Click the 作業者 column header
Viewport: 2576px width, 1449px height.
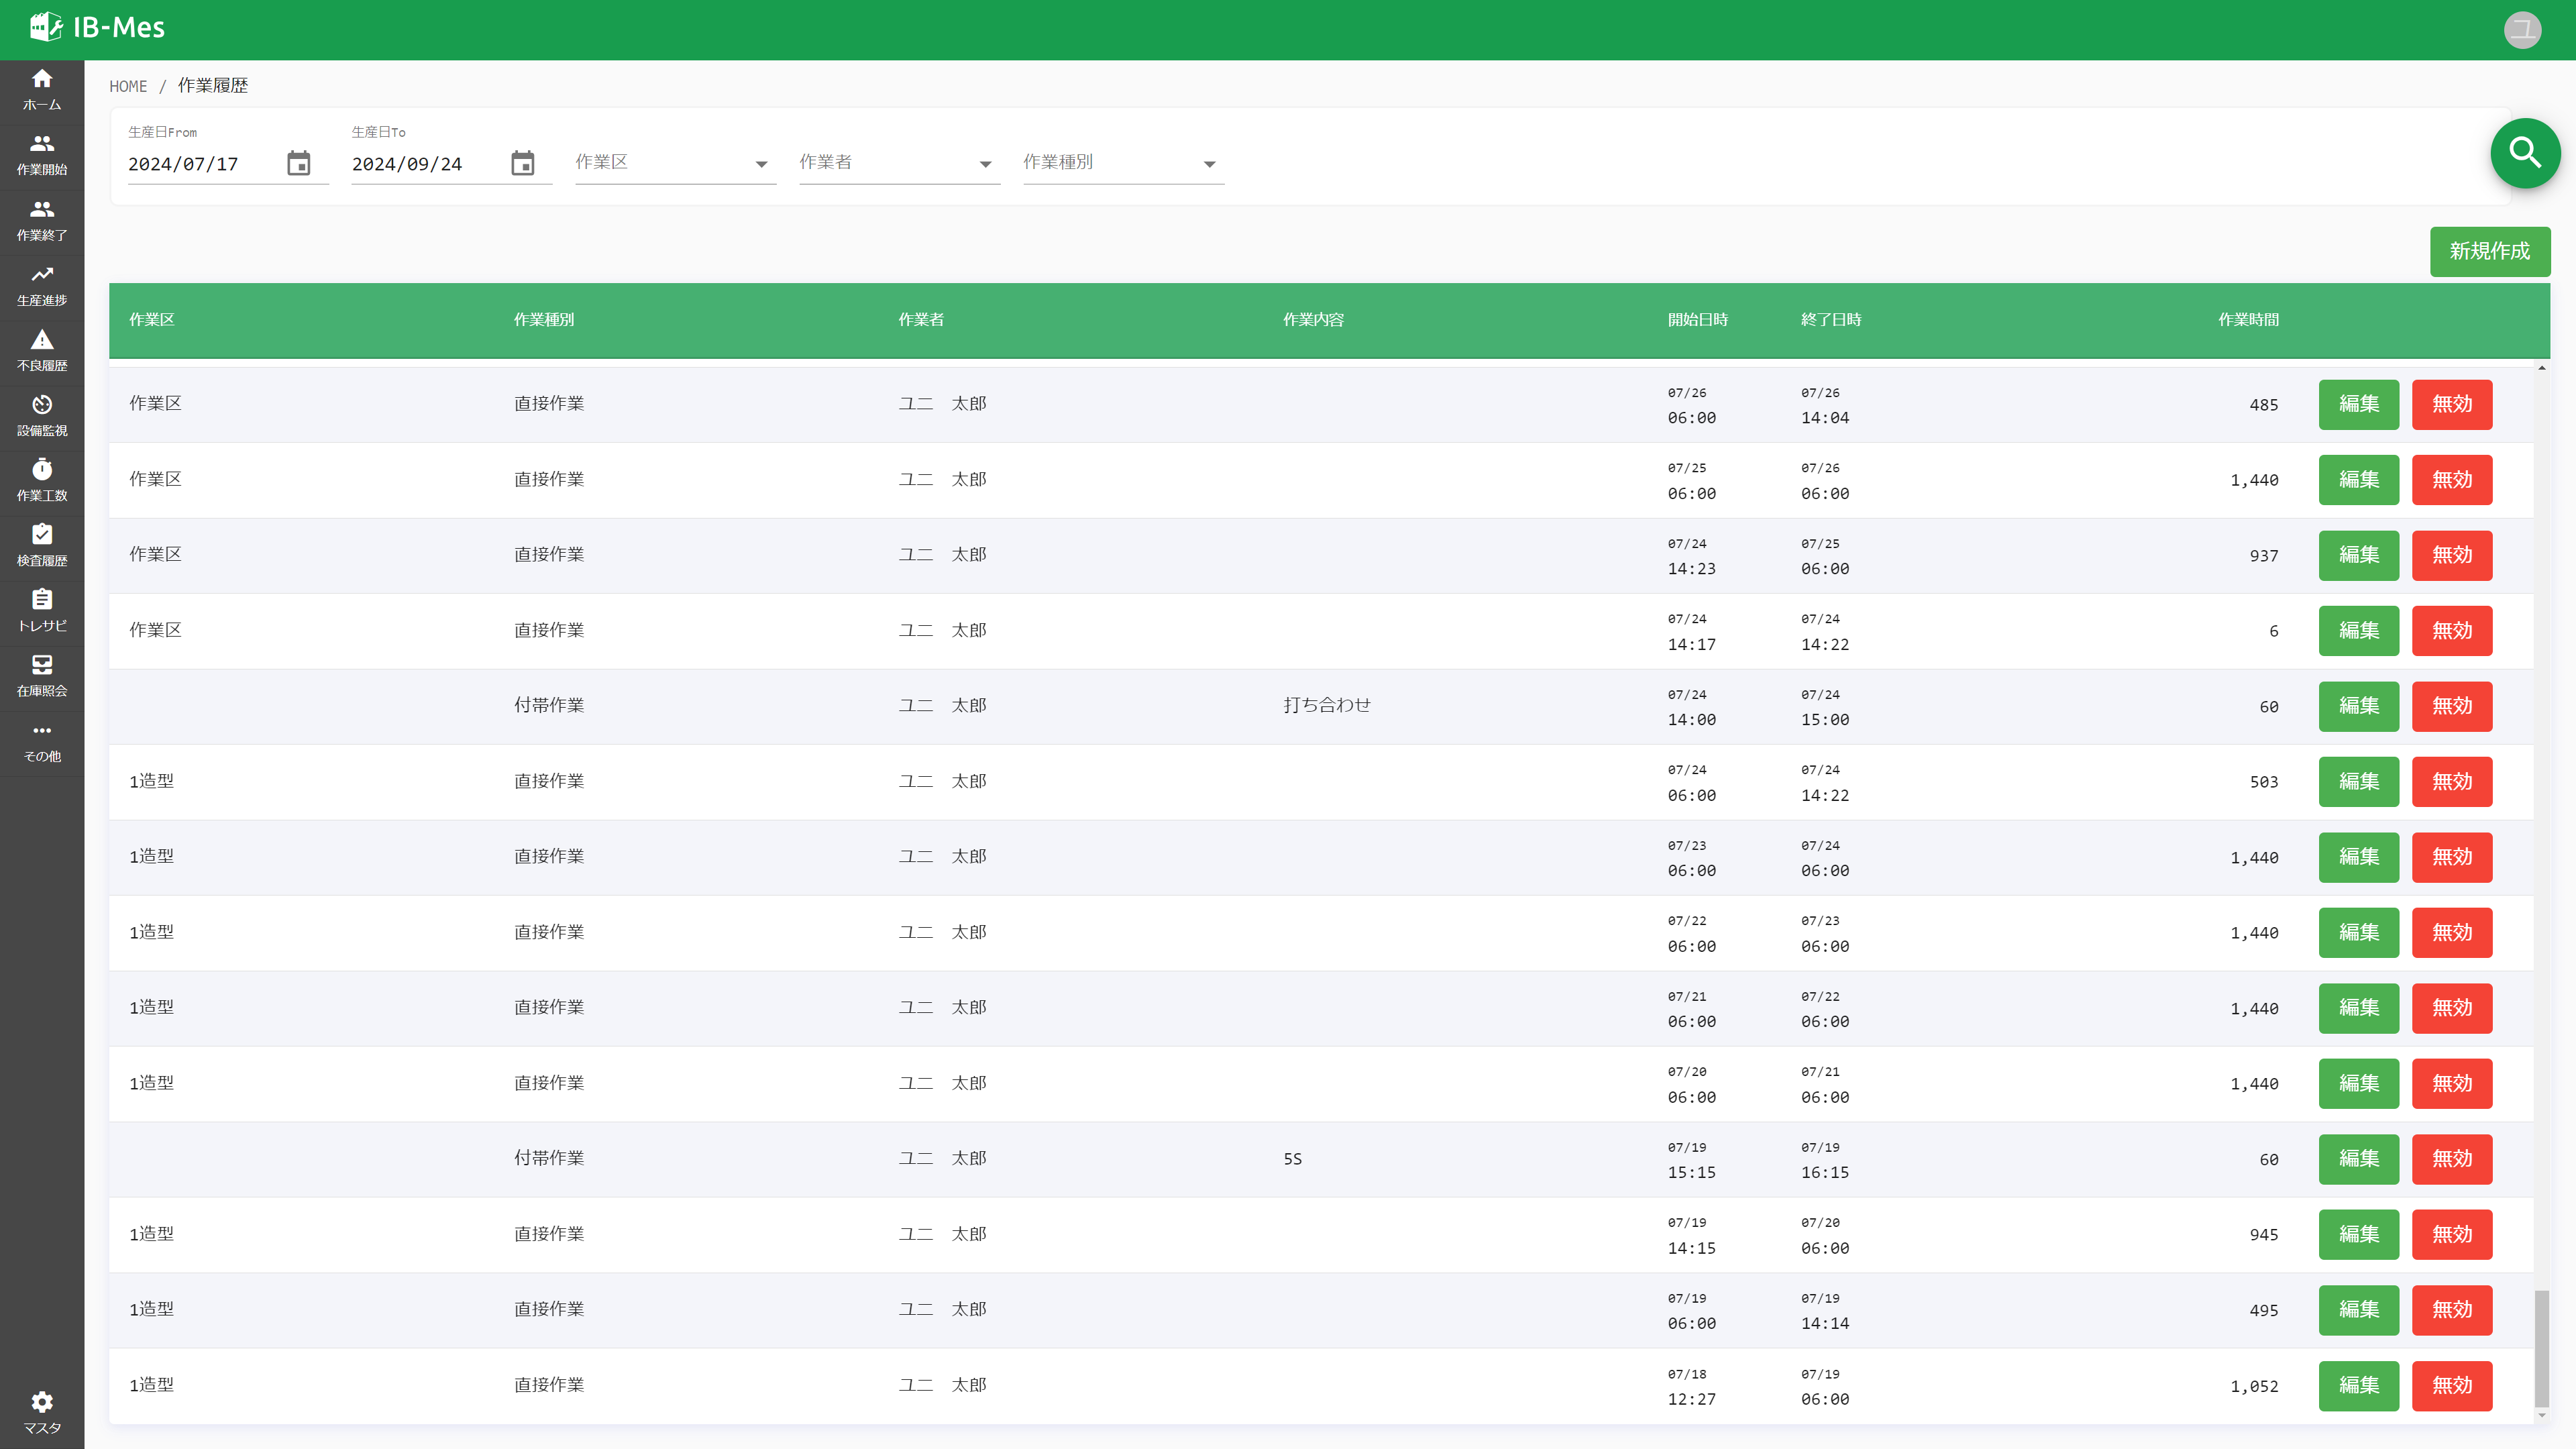[x=921, y=320]
